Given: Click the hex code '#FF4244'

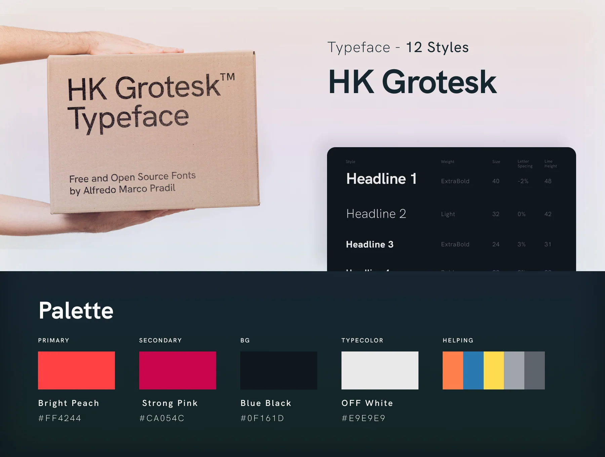Looking at the screenshot, I should [60, 418].
